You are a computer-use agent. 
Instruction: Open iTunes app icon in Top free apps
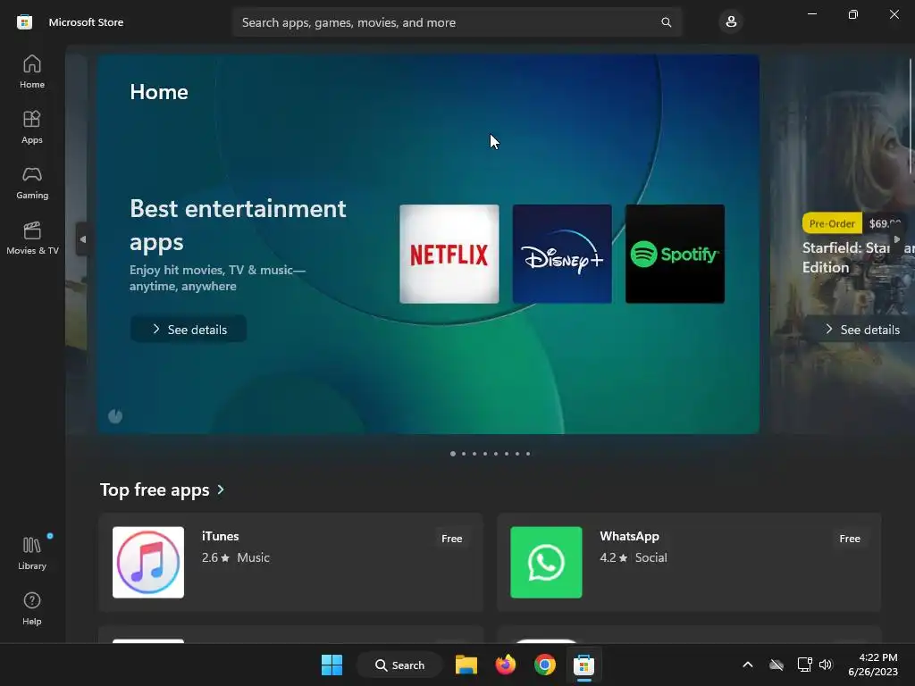(x=148, y=563)
